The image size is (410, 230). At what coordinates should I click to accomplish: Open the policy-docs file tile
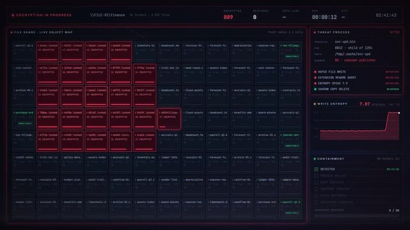(x=72, y=164)
